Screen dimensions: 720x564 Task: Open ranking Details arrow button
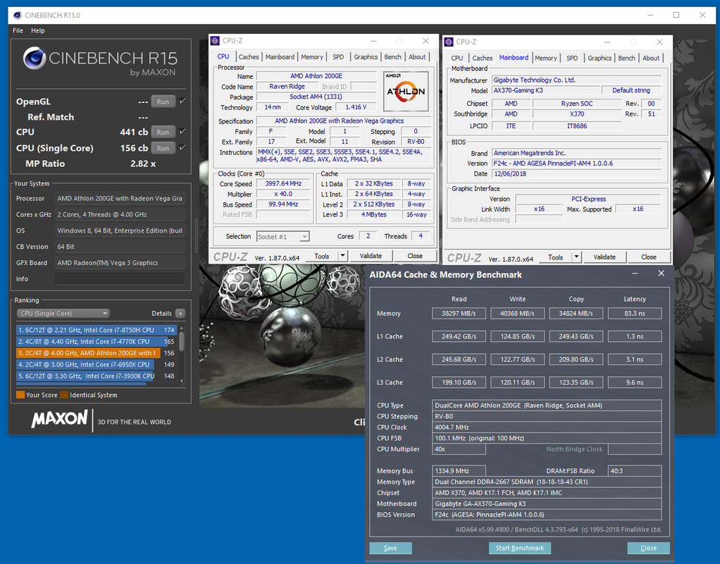pos(180,314)
